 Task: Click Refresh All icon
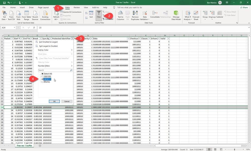click(x=56, y=16)
